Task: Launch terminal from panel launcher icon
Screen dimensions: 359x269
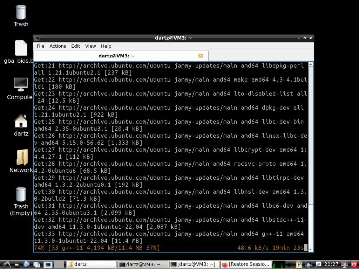Action: (48, 265)
